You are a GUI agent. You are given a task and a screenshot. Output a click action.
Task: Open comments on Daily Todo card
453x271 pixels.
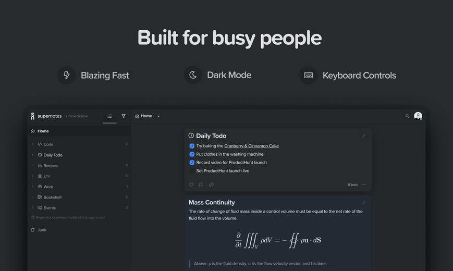pyautogui.click(x=201, y=184)
